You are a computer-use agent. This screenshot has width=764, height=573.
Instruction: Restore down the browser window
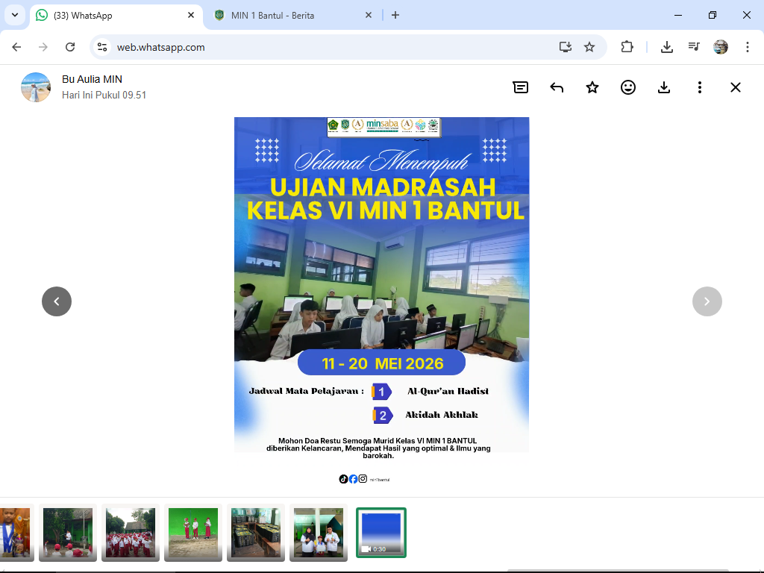[x=713, y=15]
